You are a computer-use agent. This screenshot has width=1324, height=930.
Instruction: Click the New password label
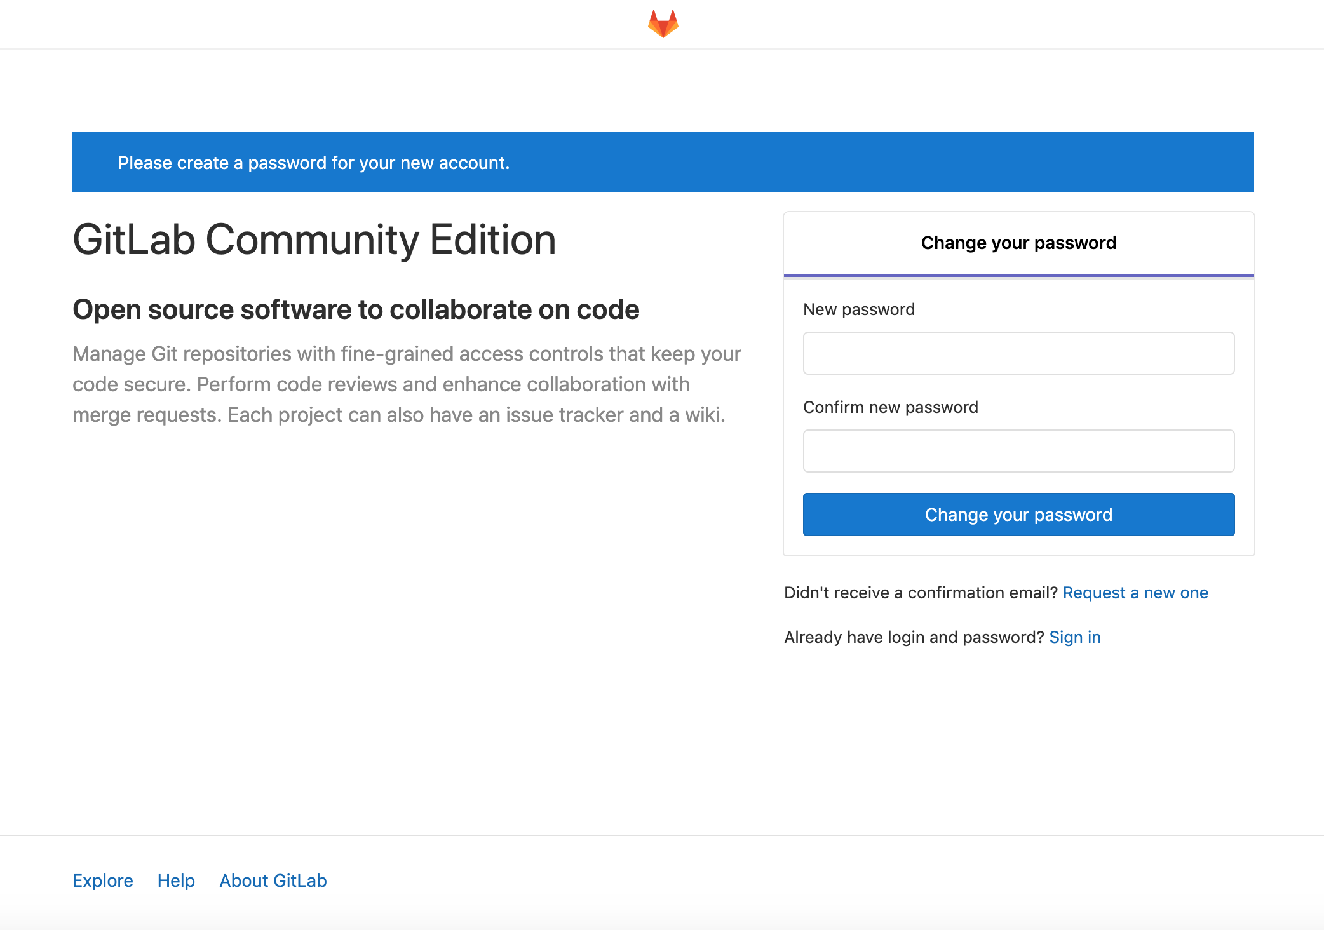pos(859,309)
